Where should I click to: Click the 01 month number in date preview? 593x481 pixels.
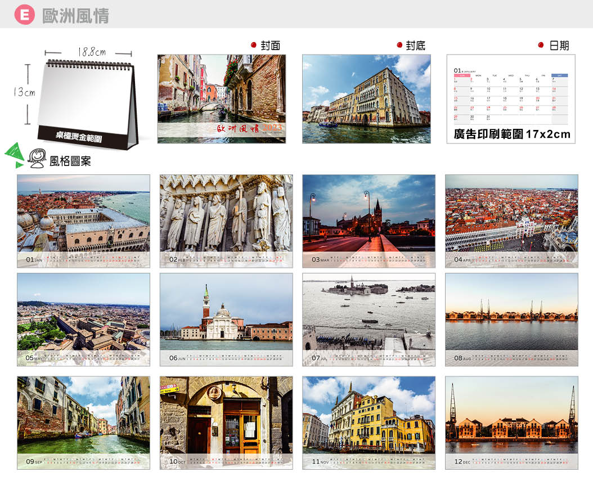coord(457,70)
